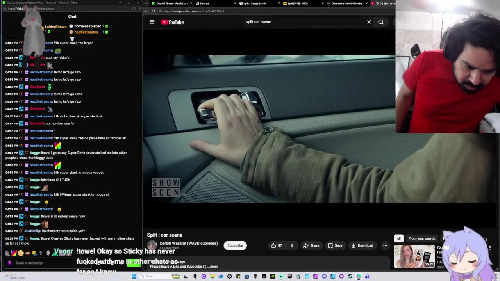
Task: Select the 'All' suggestions filter chip
Action: pyautogui.click(x=398, y=238)
